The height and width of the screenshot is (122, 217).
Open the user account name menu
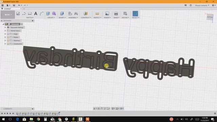pyautogui.click(x=202, y=5)
